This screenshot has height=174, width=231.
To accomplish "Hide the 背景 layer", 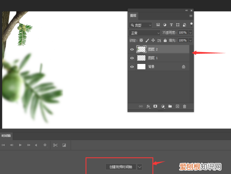I will pos(132,67).
